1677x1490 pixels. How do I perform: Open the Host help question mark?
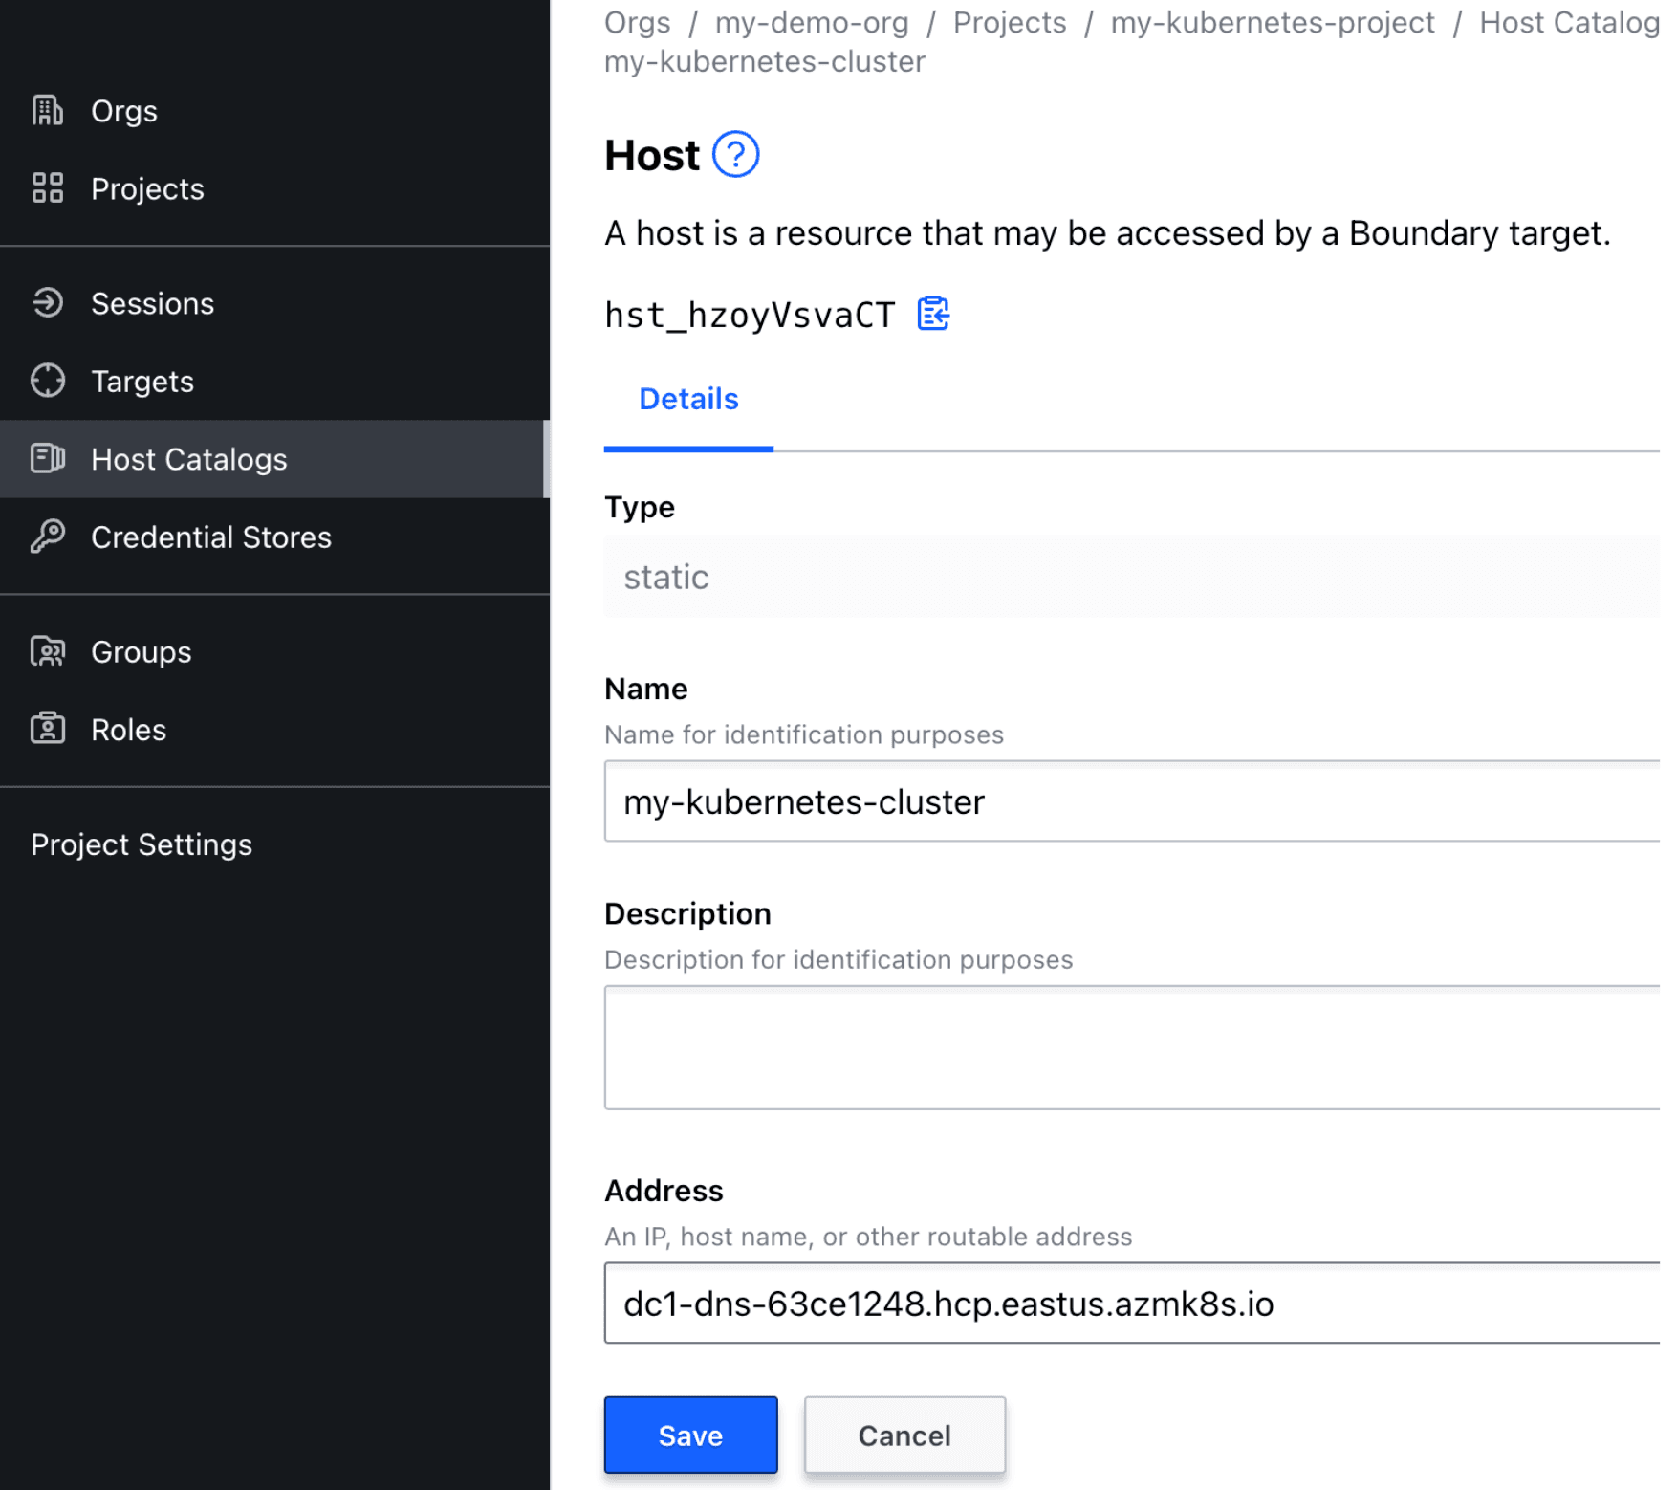(737, 153)
